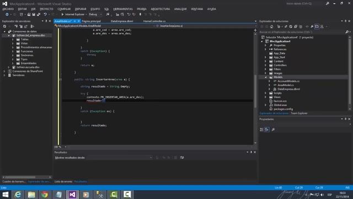Switch to Lista de errores tab
This screenshot has height=199, width=353.
click(x=63, y=181)
